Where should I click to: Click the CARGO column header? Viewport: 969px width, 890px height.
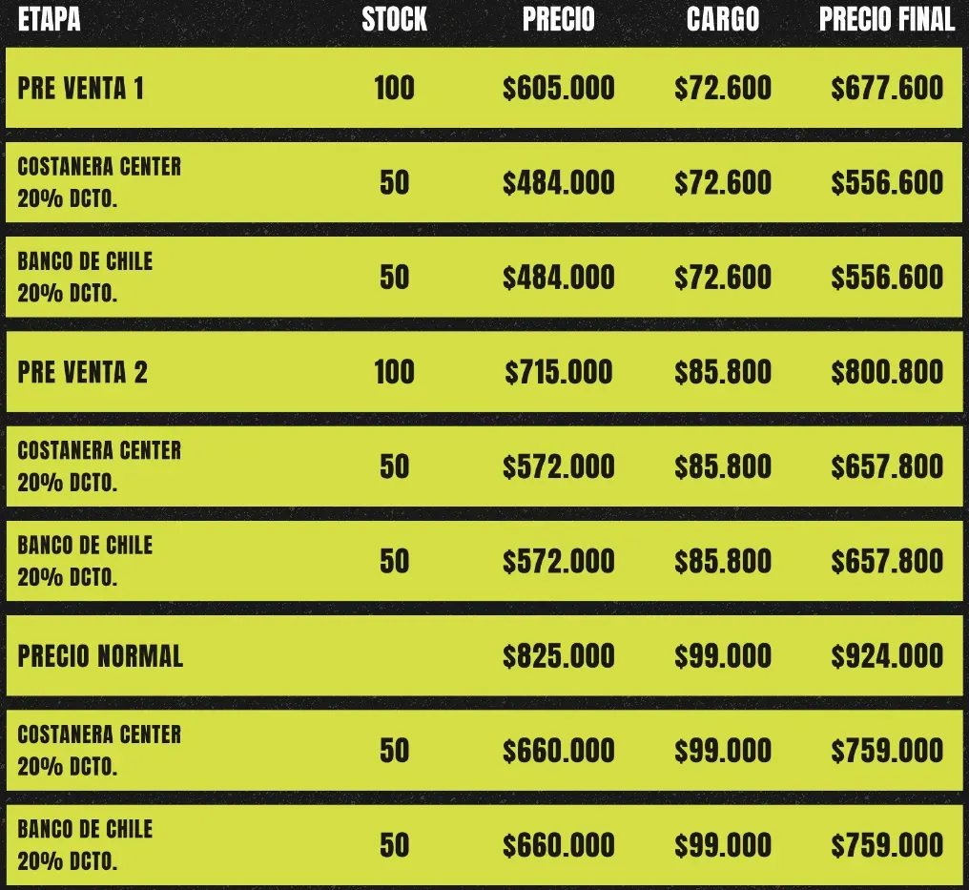pos(722,20)
